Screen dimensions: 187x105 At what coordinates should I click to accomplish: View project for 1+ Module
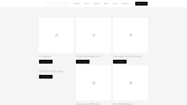[46, 62]
